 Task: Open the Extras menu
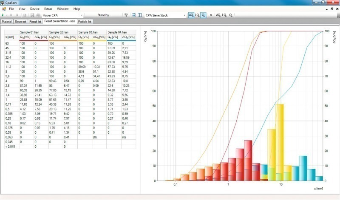[x=48, y=8]
